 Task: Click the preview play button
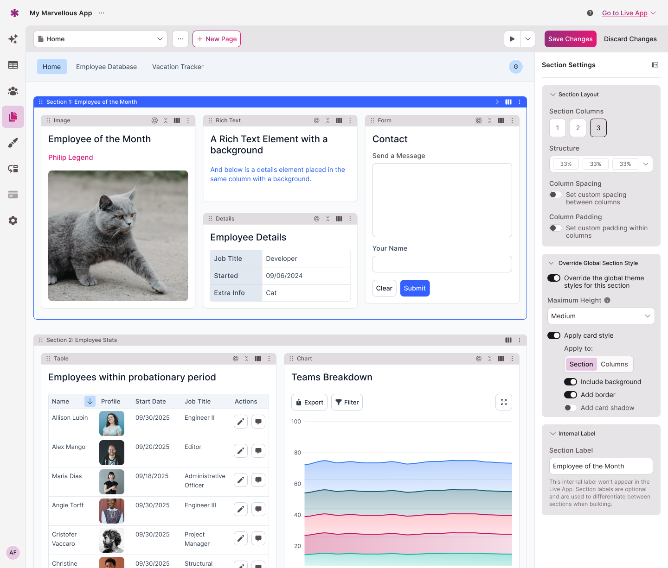512,39
